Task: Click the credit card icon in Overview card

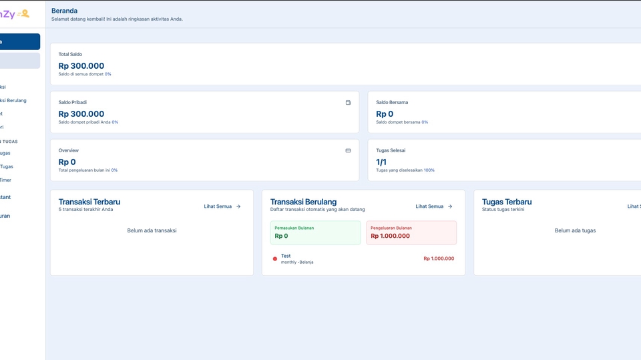Action: pyautogui.click(x=348, y=151)
